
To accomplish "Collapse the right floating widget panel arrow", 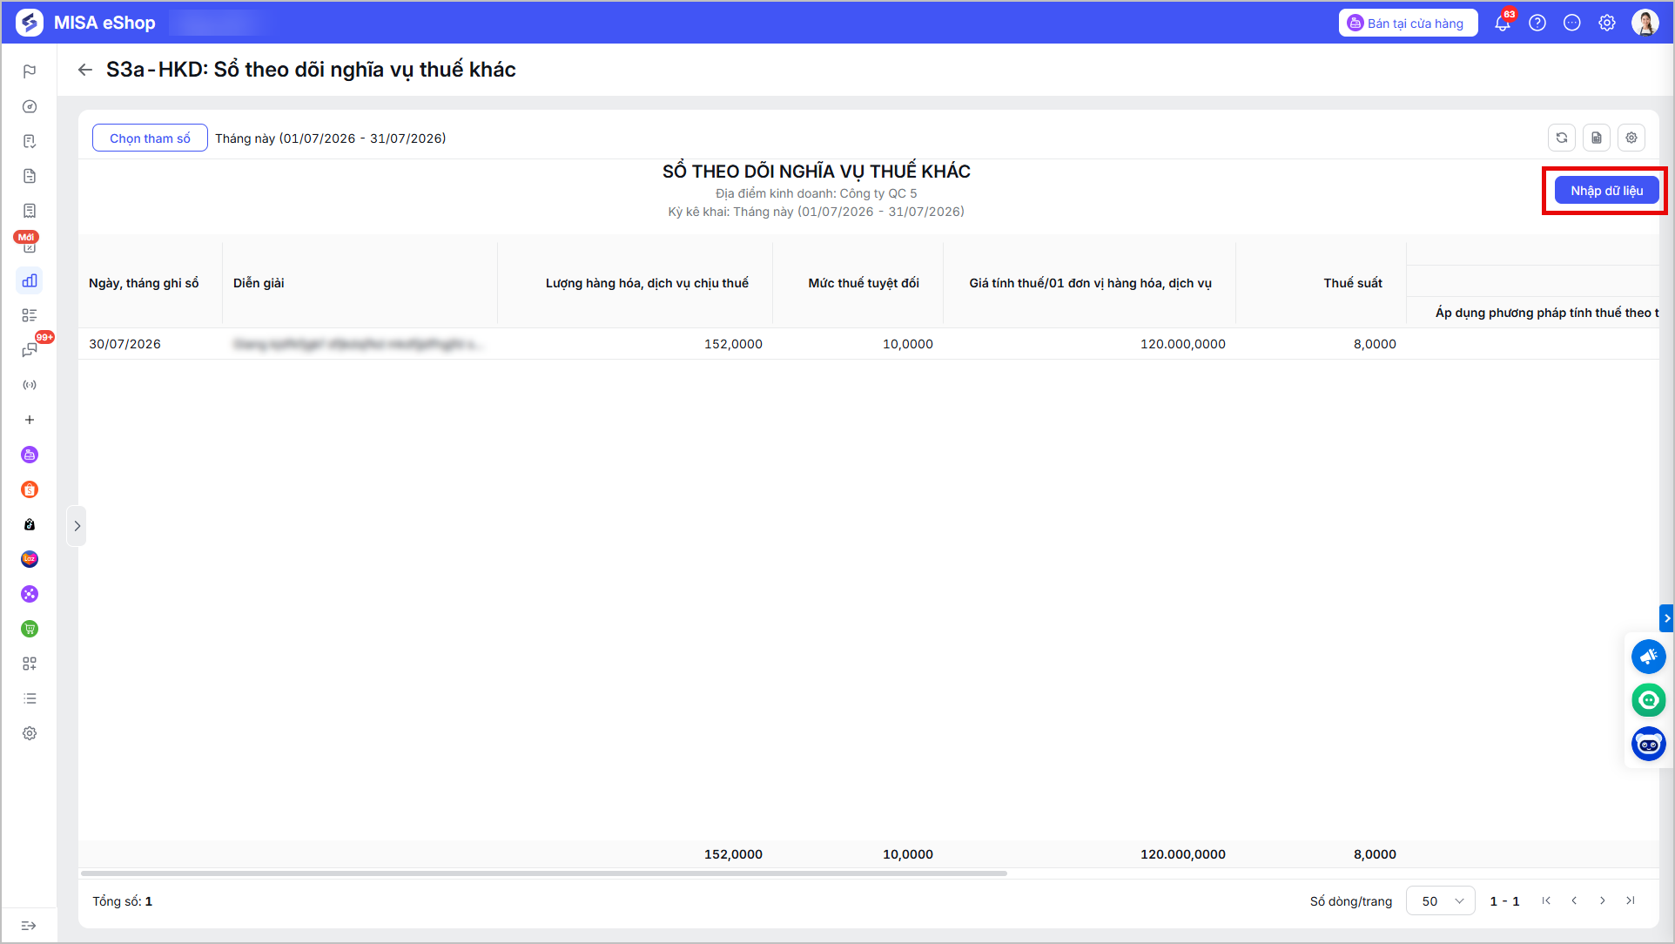I will pyautogui.click(x=1666, y=618).
